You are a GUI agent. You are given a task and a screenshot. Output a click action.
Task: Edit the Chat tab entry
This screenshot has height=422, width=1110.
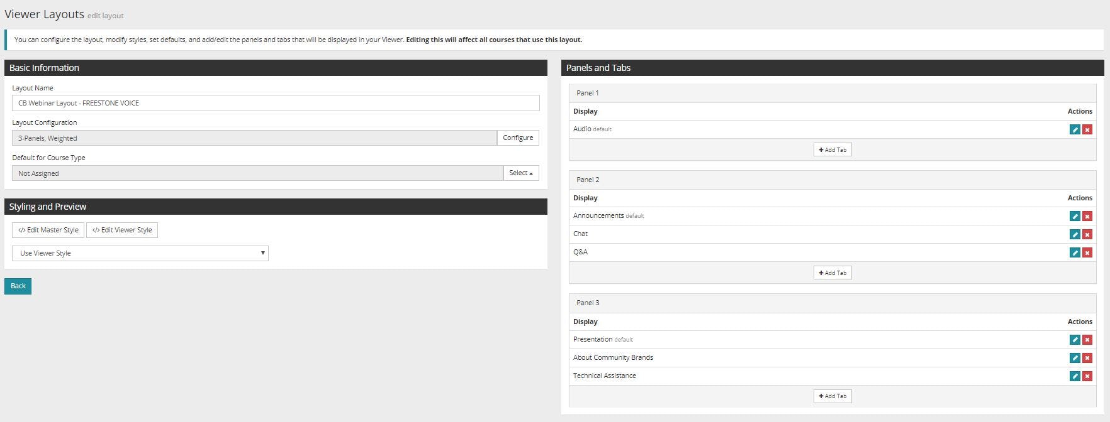(1075, 234)
